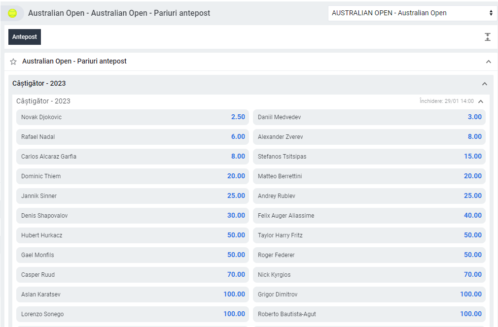
Task: Choose Matteo Berrettini at 20.00
Action: [369, 176]
